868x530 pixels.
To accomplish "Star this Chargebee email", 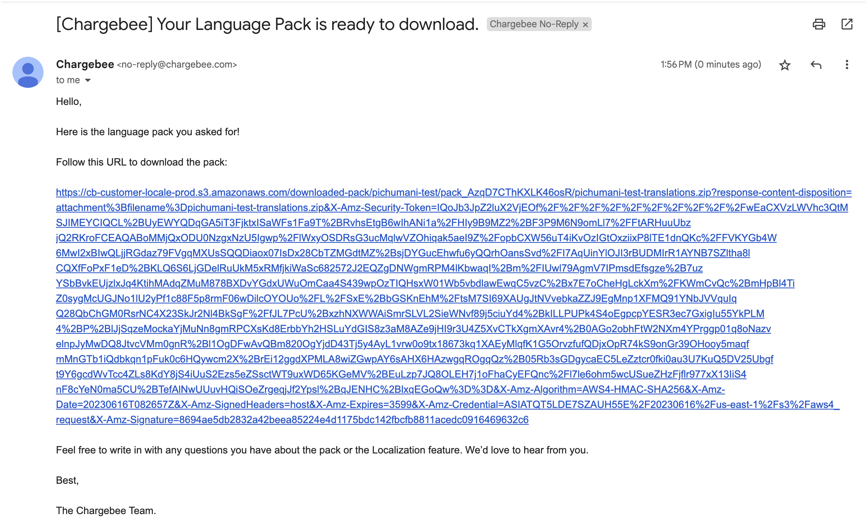I will click(x=784, y=65).
